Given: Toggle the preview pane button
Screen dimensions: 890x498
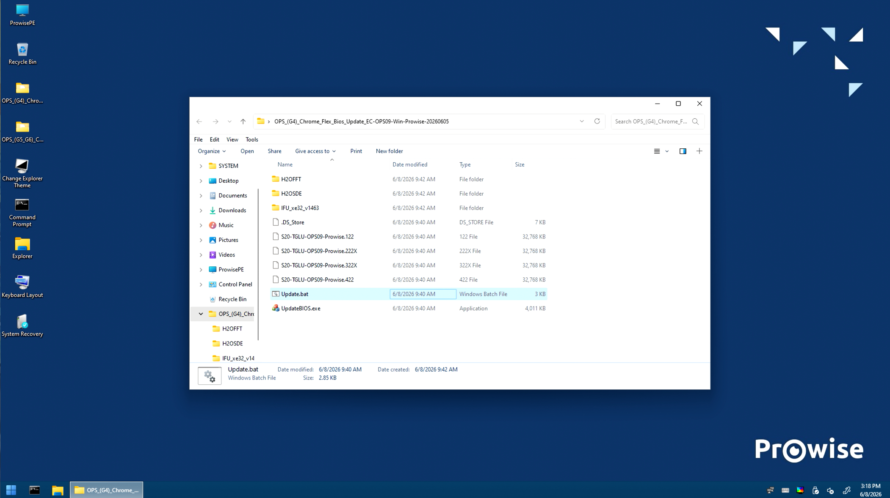Looking at the screenshot, I should click(x=683, y=151).
